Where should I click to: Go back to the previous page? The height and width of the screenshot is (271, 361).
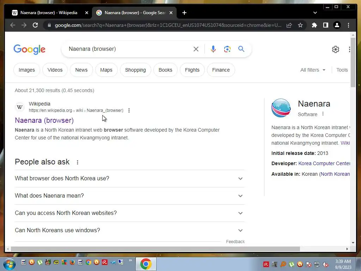pos(13,25)
